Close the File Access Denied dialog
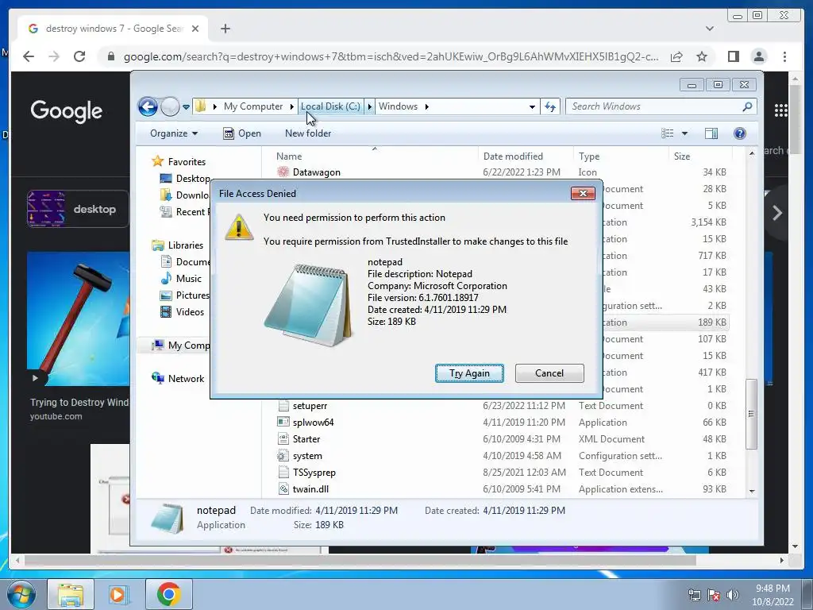 pos(583,194)
